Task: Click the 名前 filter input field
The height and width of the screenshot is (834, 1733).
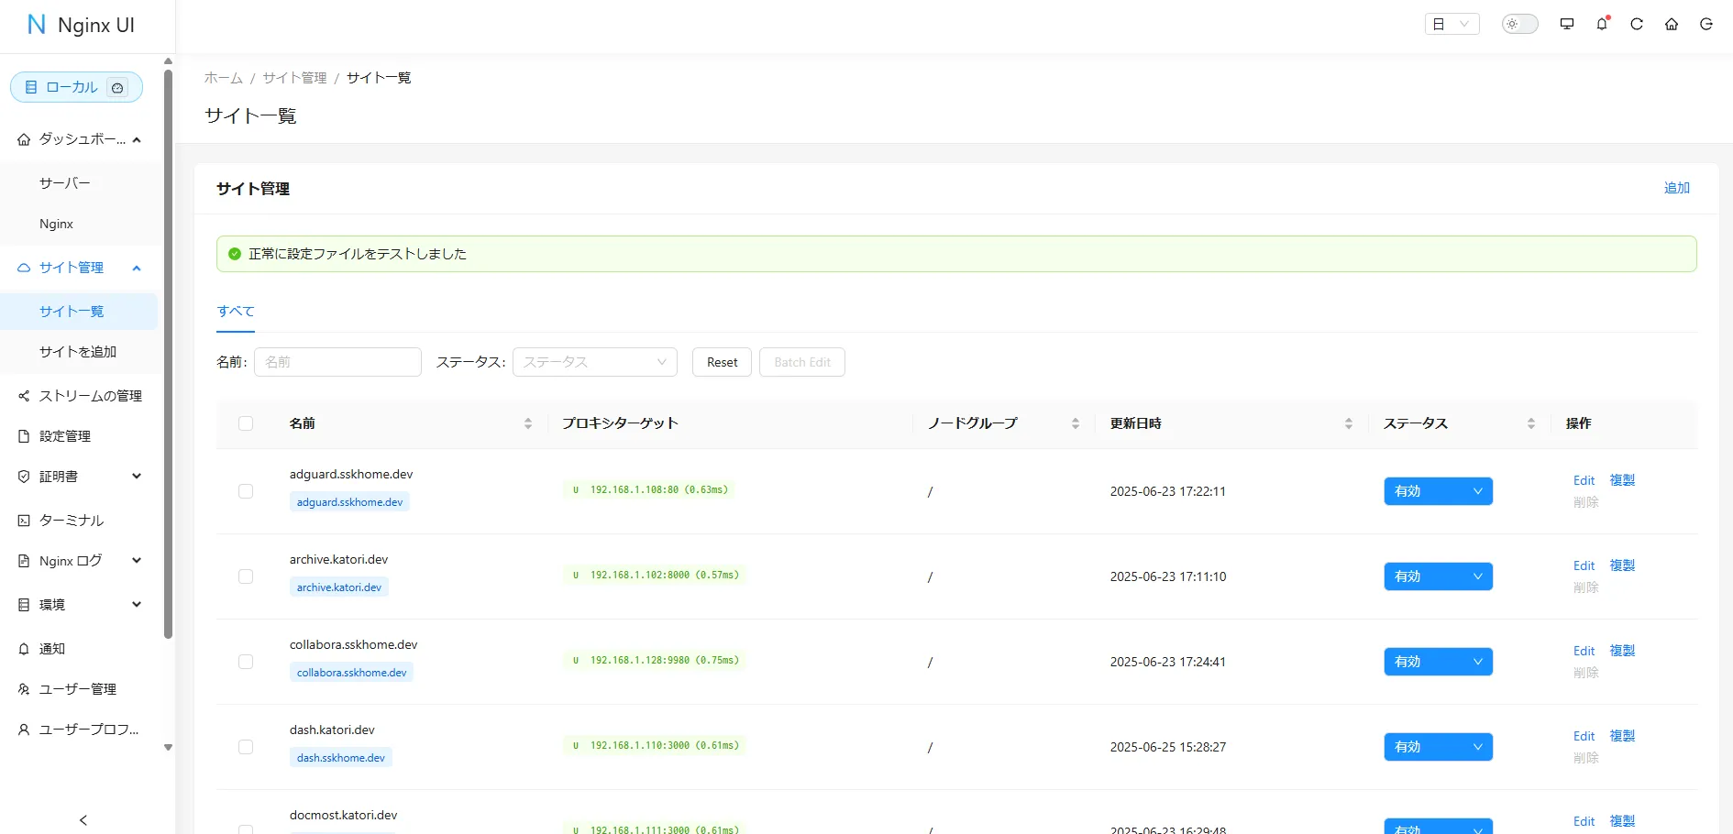Action: tap(337, 362)
